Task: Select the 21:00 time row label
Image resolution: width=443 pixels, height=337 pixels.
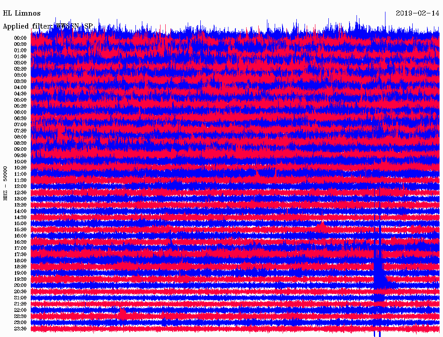Action: pyautogui.click(x=20, y=298)
